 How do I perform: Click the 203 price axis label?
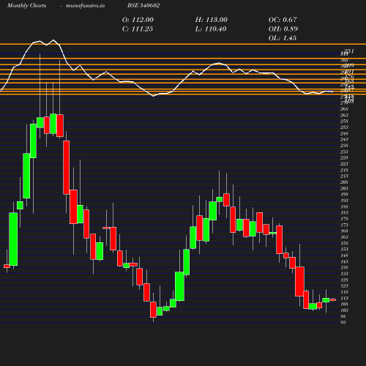pos(344,188)
